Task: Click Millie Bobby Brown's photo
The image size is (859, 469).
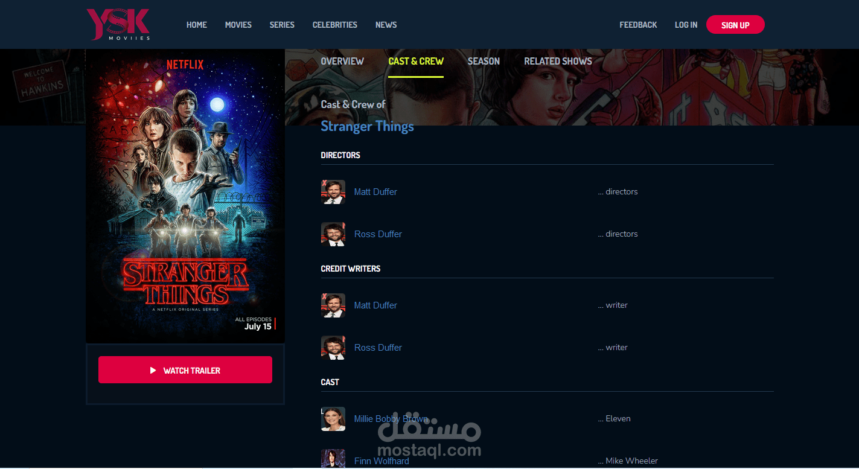Action: click(333, 419)
